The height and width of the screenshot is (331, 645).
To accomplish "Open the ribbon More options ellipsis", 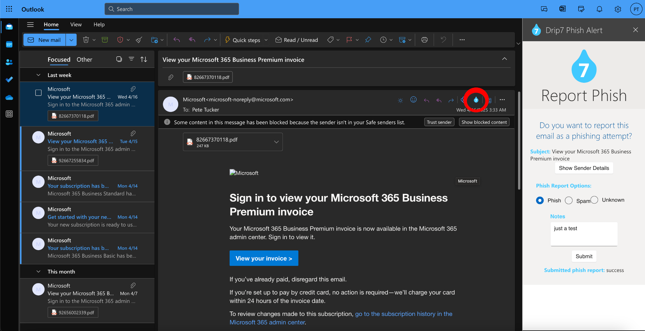I will coord(462,40).
